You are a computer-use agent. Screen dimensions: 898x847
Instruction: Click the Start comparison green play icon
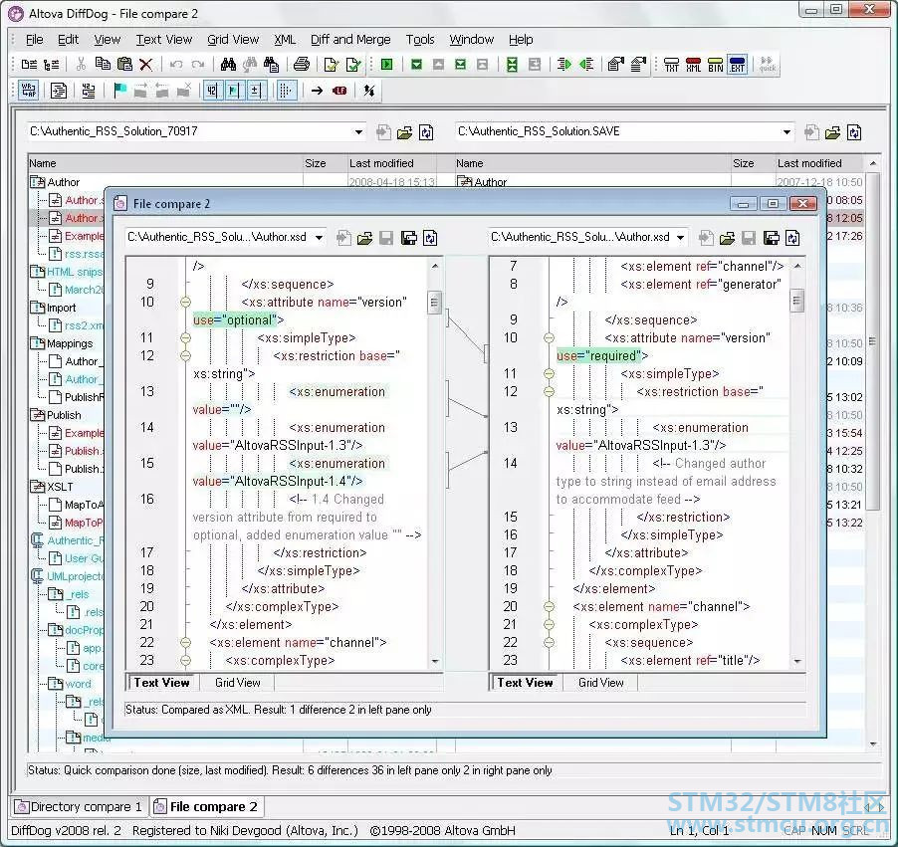click(387, 64)
